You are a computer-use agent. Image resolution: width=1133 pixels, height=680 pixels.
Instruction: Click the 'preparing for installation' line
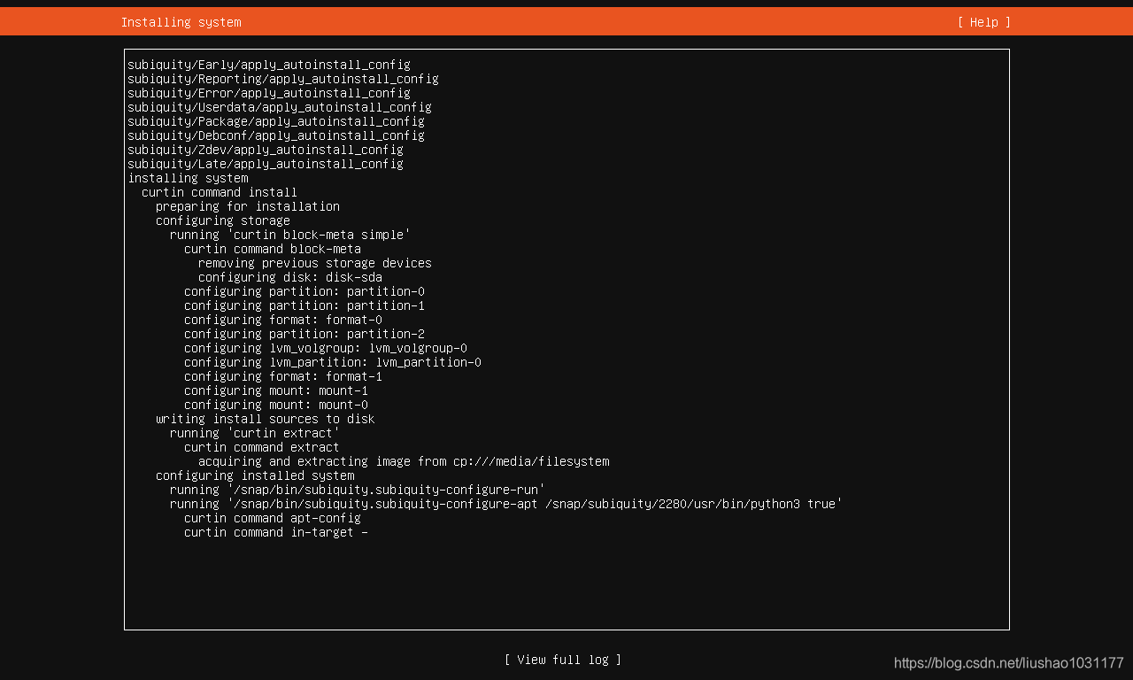click(x=248, y=206)
